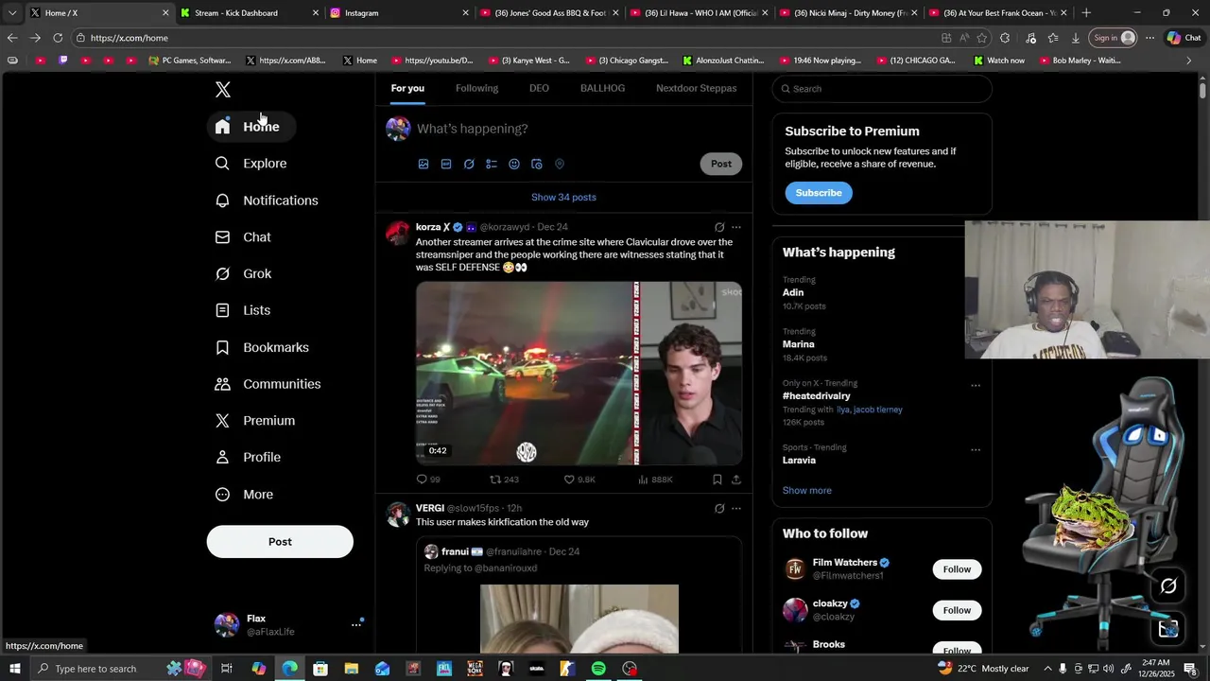Repost korza's post showing 243 reposts
This screenshot has width=1210, height=681.
click(504, 480)
